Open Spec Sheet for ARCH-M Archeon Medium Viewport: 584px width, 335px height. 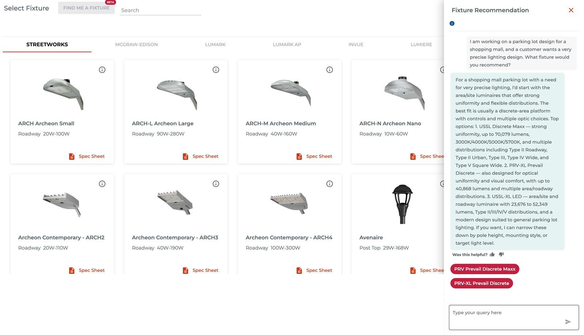click(314, 156)
